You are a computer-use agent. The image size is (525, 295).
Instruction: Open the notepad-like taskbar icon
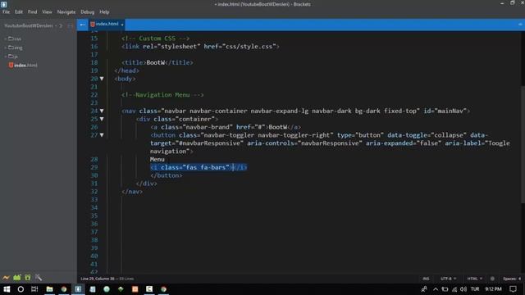(x=93, y=289)
